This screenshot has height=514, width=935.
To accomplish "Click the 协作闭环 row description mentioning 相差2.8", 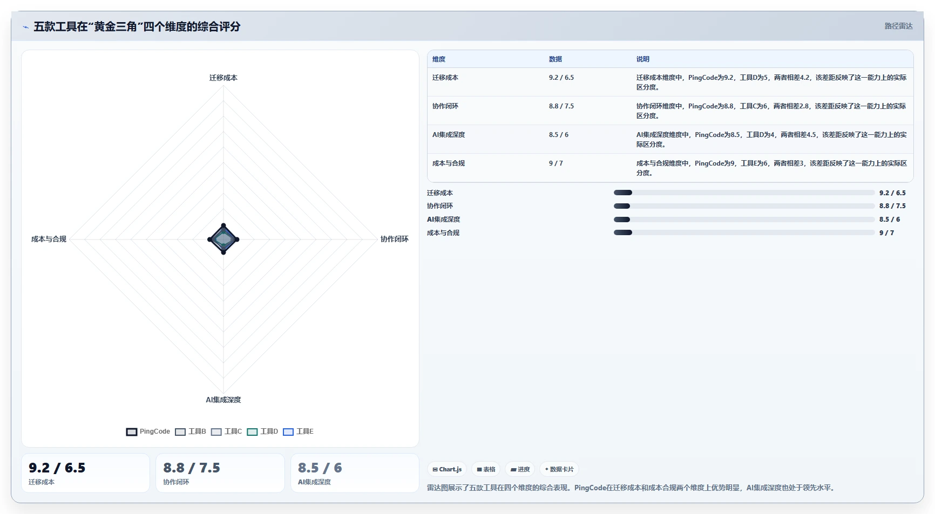I will (771, 111).
